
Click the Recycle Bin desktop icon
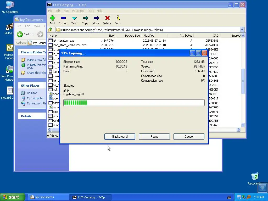(255, 178)
